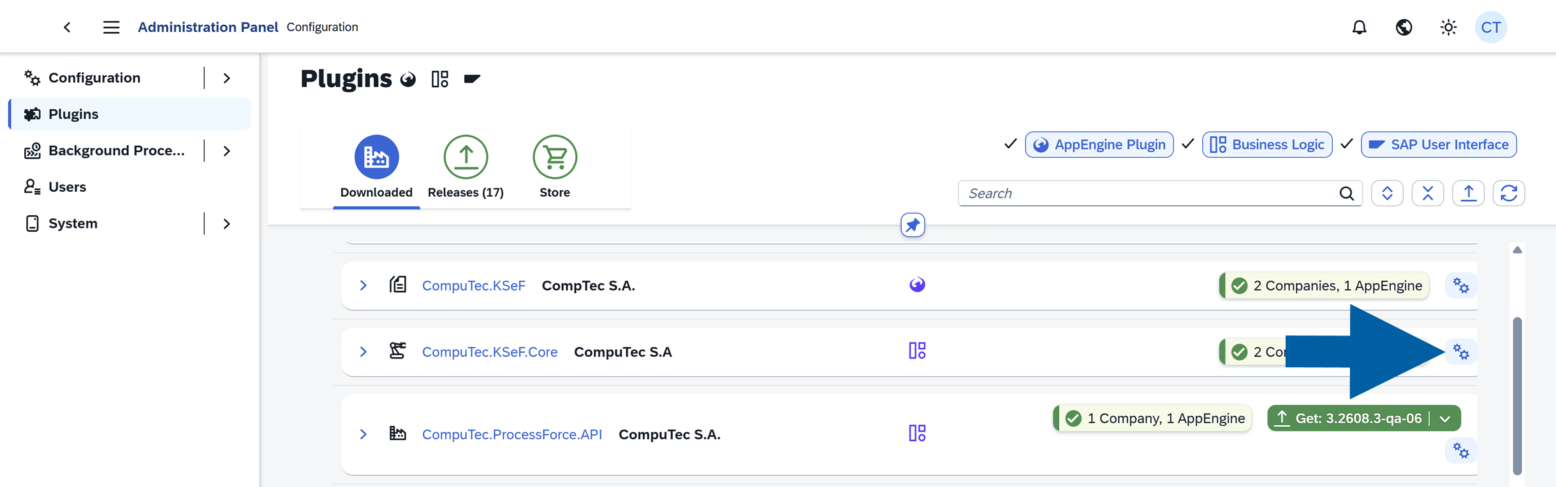The height and width of the screenshot is (487, 1556).
Task: Click the collapse all rows icon
Action: [1428, 194]
